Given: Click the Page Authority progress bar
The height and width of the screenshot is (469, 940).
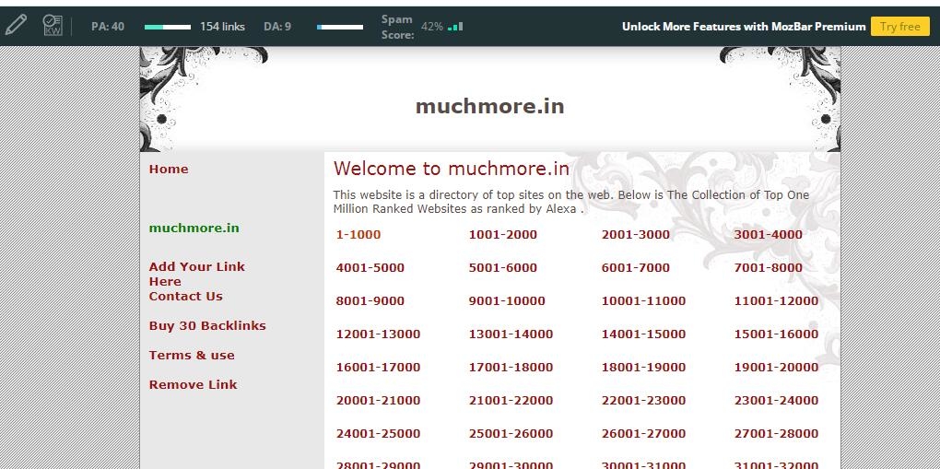Looking at the screenshot, I should click(x=168, y=27).
